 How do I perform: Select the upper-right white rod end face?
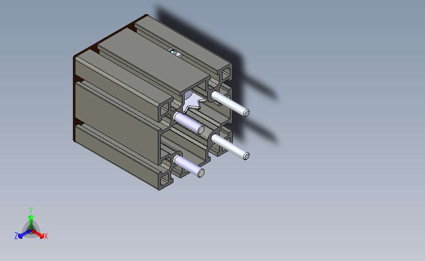[246, 113]
